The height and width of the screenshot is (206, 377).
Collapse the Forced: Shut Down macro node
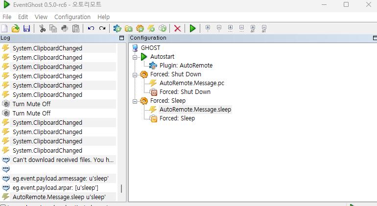[x=135, y=75]
